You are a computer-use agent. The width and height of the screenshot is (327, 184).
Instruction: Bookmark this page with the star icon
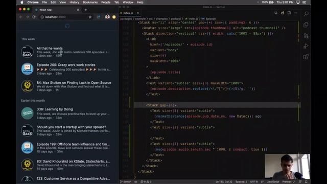pos(90,17)
